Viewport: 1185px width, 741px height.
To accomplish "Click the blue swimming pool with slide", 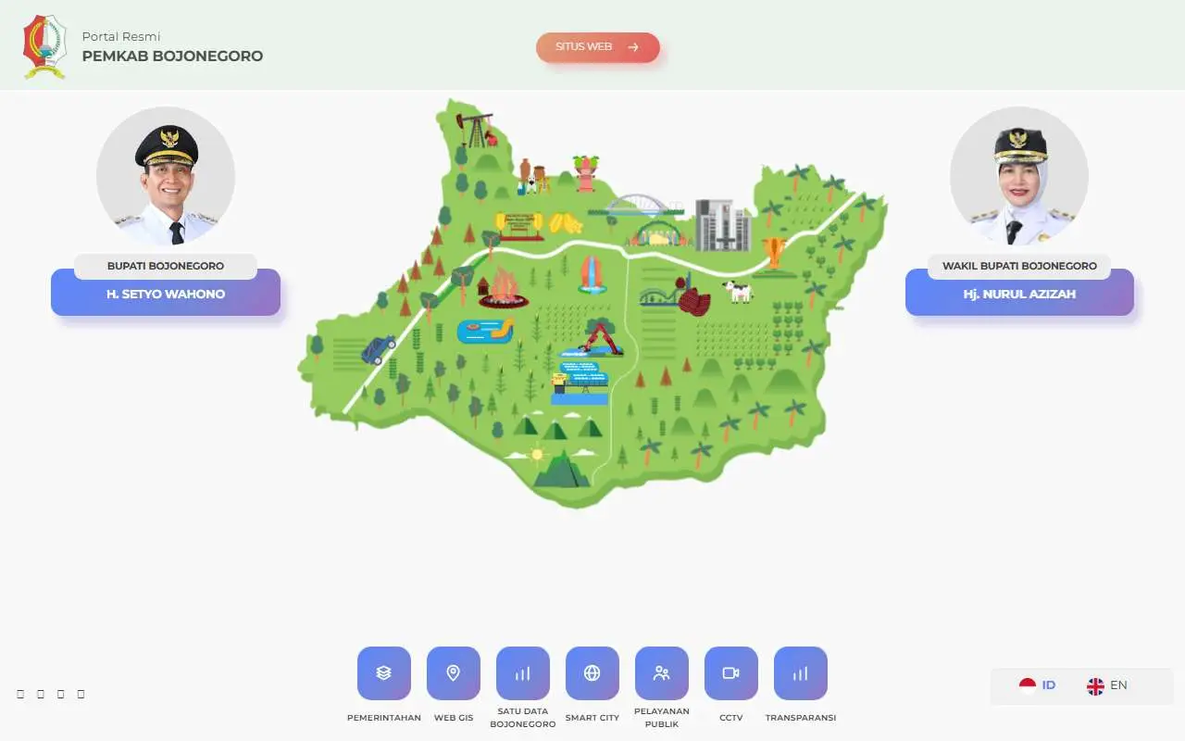I will (x=486, y=331).
